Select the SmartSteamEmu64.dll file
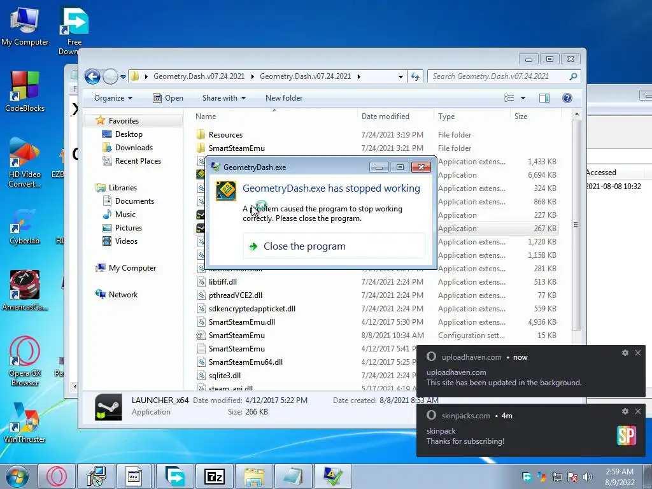652x489 pixels. tap(245, 362)
